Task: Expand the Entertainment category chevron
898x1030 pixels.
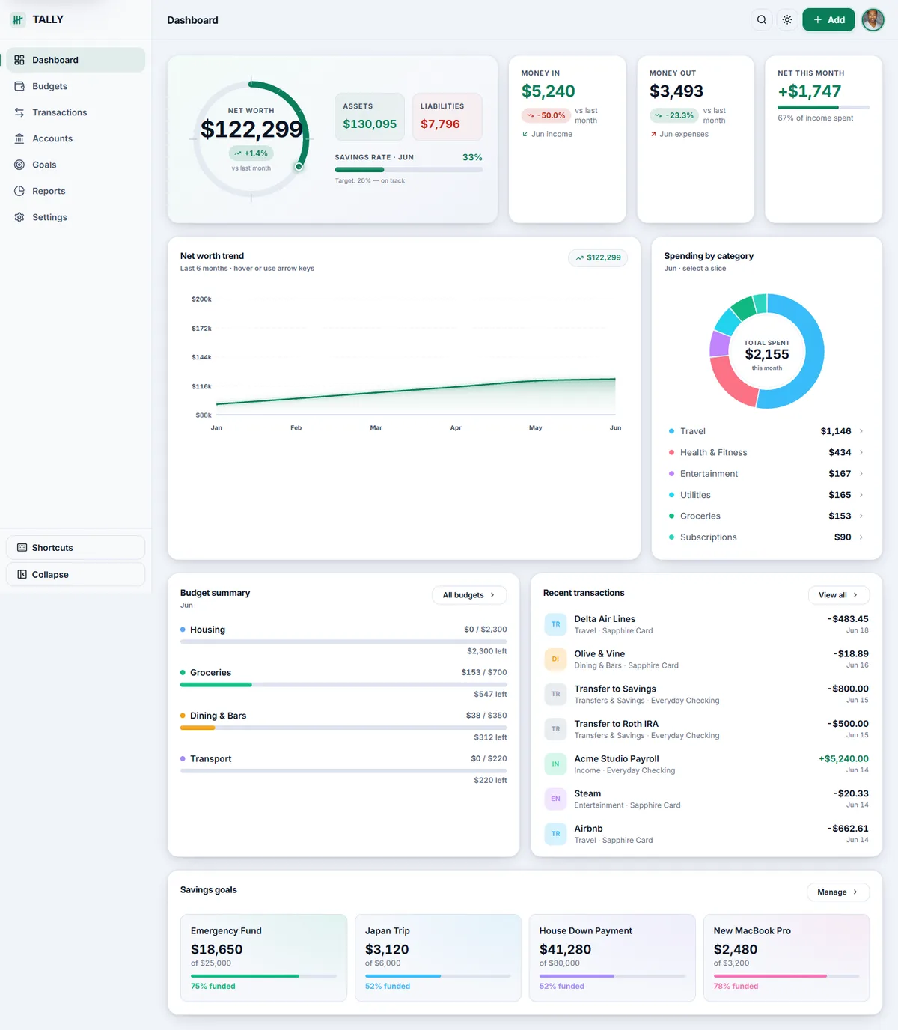Action: point(861,474)
